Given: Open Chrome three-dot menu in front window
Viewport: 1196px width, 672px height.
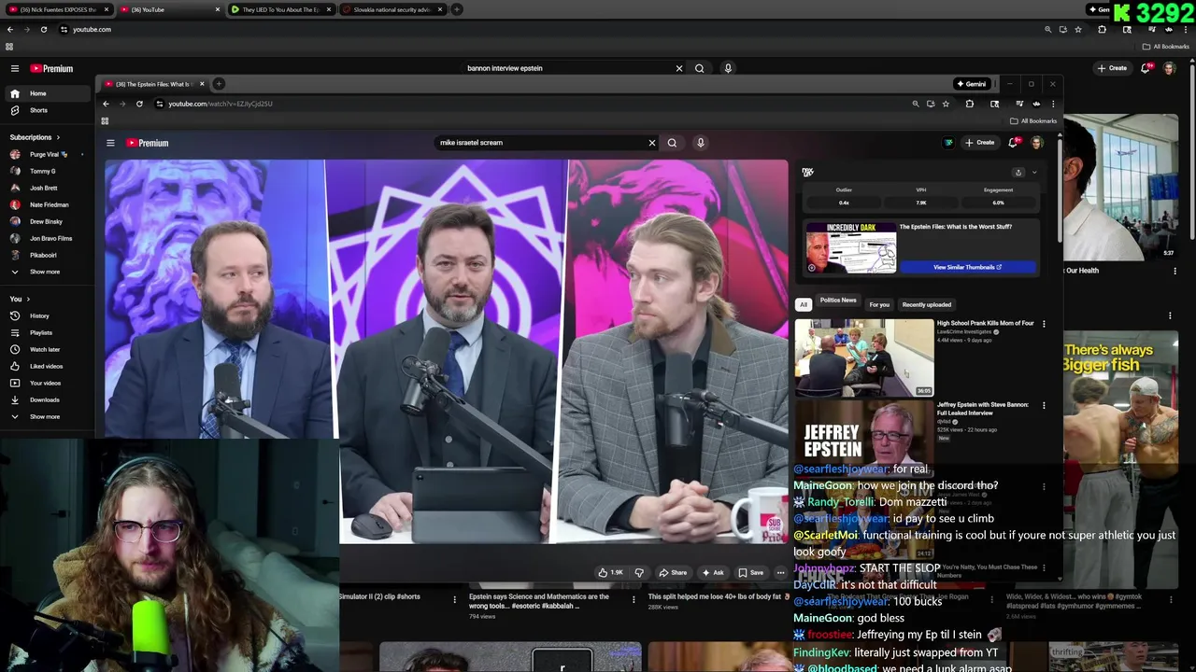Looking at the screenshot, I should (x=1053, y=104).
